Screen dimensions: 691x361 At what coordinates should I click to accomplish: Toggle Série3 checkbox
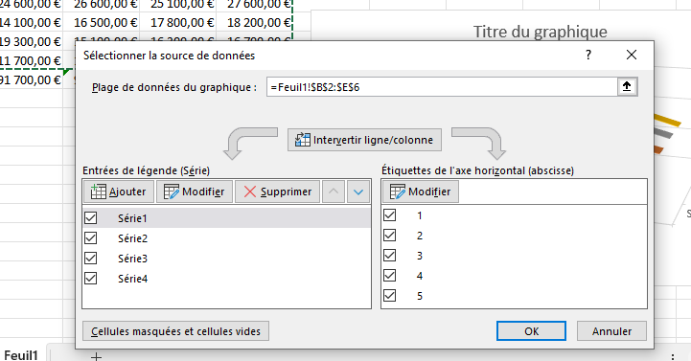click(91, 258)
